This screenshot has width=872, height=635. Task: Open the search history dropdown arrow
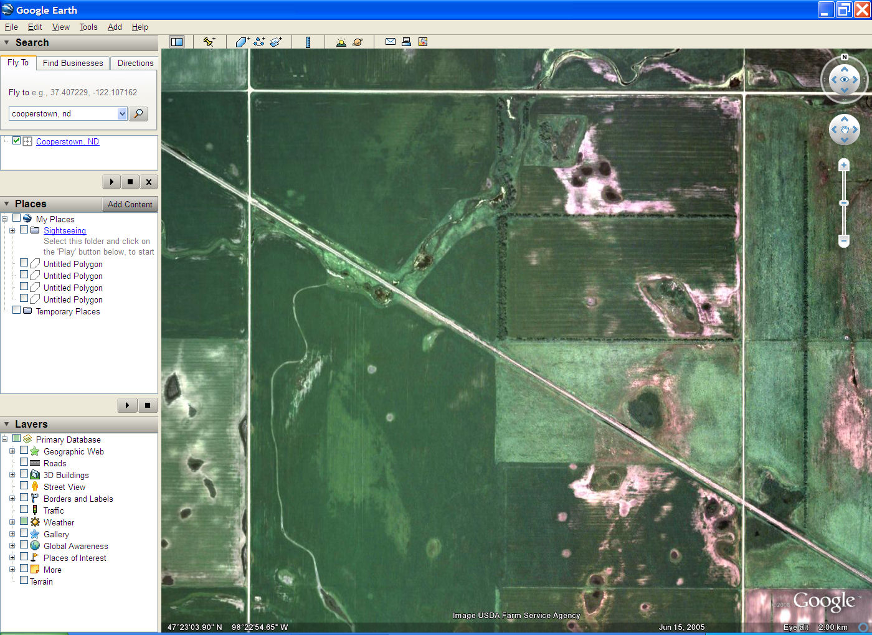tap(122, 113)
